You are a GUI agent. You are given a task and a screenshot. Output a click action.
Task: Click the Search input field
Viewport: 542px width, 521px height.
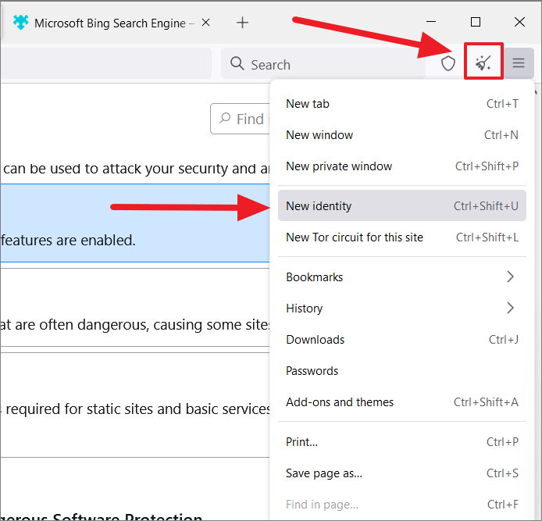[323, 63]
